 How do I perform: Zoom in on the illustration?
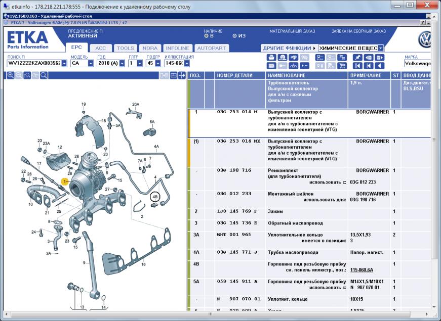click(x=11, y=75)
